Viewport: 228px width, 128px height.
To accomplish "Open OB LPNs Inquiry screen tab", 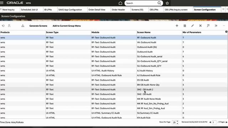I will coord(176,10).
